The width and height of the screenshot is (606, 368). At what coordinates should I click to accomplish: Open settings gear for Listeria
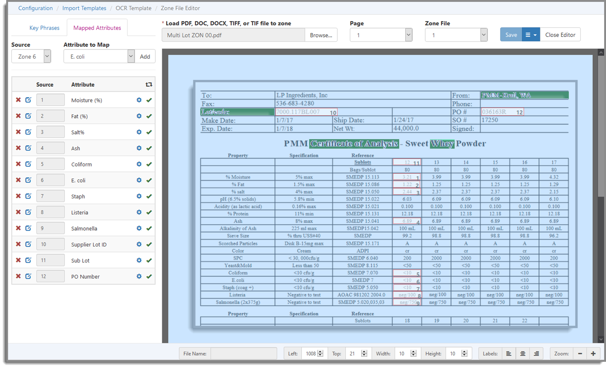point(139,212)
